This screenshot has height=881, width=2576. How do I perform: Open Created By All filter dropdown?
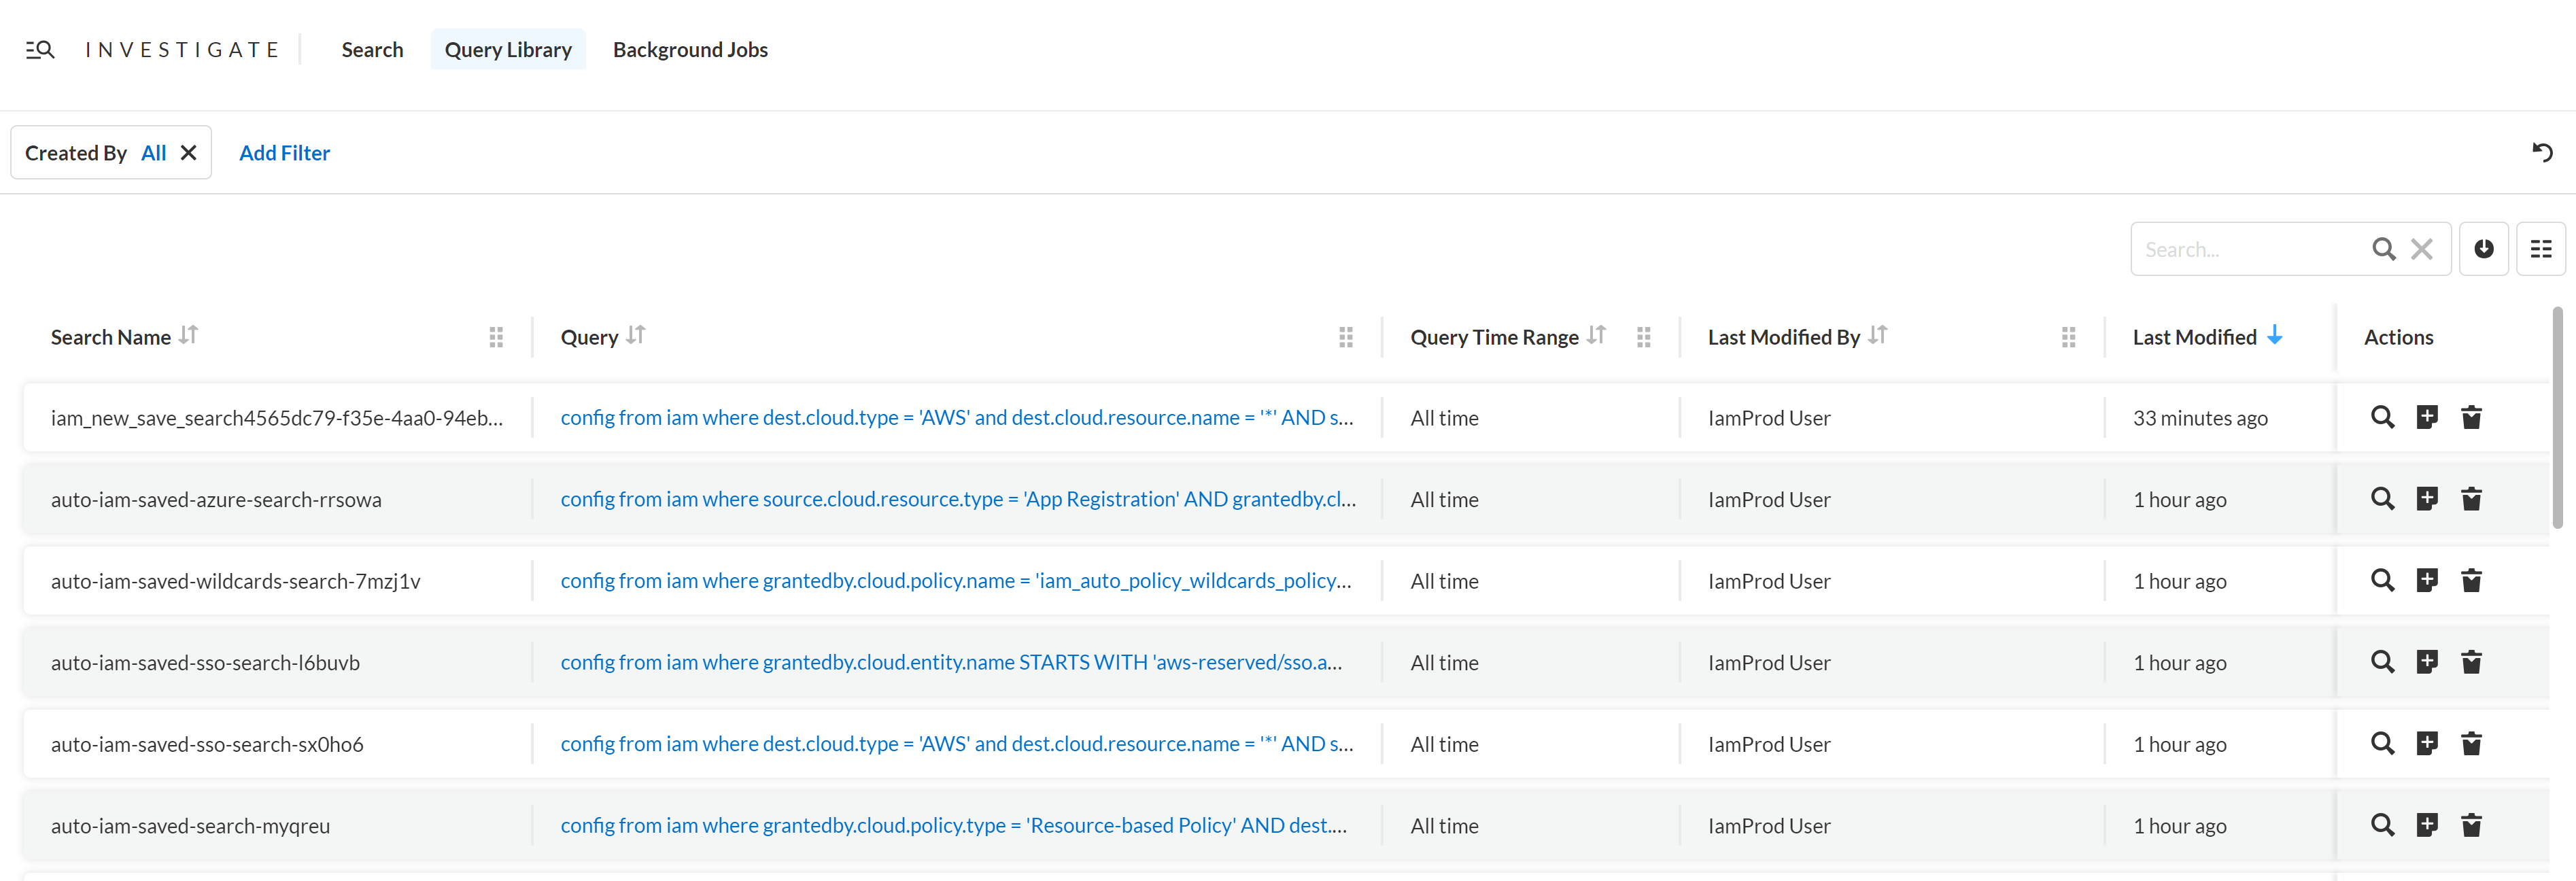[x=153, y=153]
